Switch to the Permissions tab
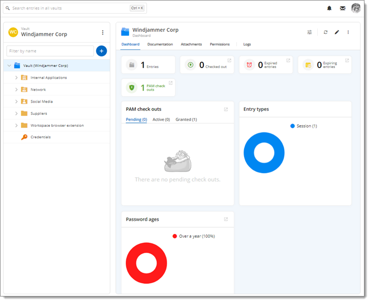Viewport: 370px width, 302px height. (x=219, y=44)
